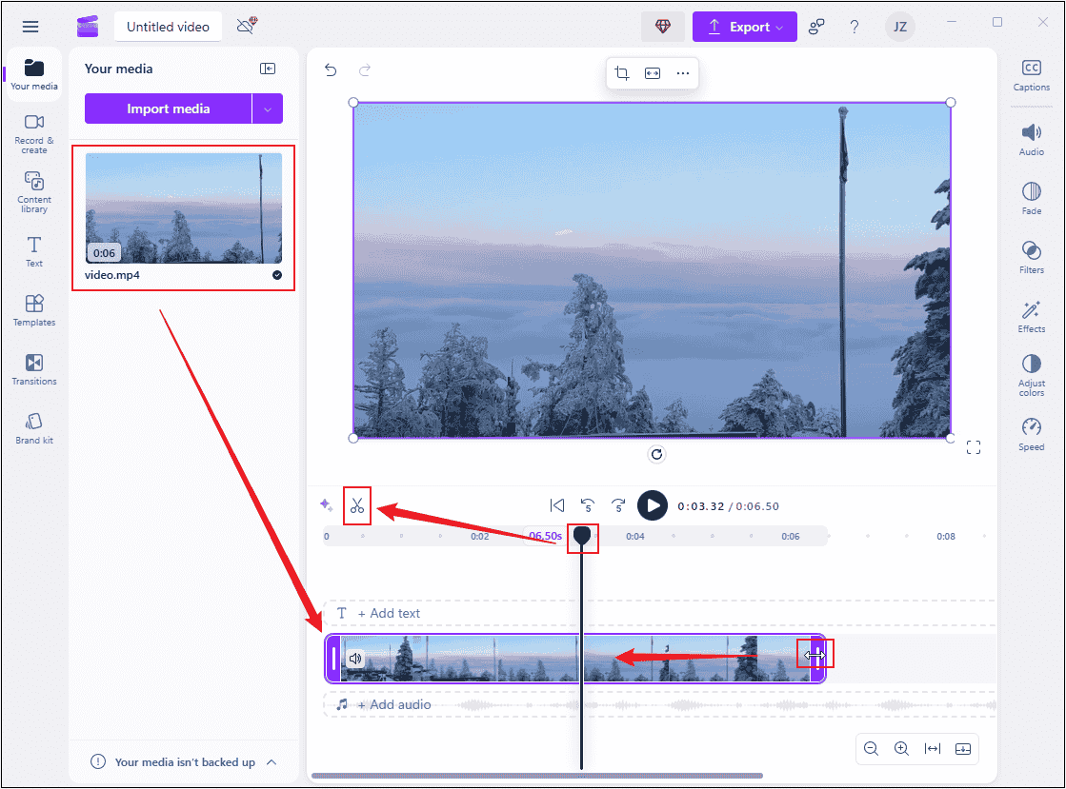Open the more options ellipsis menu
Image resolution: width=1066 pixels, height=789 pixels.
coord(683,72)
